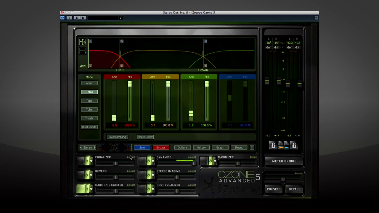Solo band 1 using top S icon

click(x=91, y=41)
